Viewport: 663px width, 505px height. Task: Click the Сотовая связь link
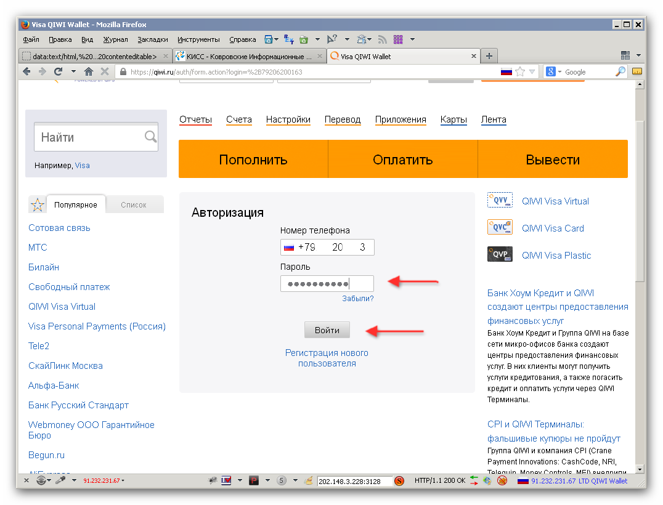coord(59,228)
